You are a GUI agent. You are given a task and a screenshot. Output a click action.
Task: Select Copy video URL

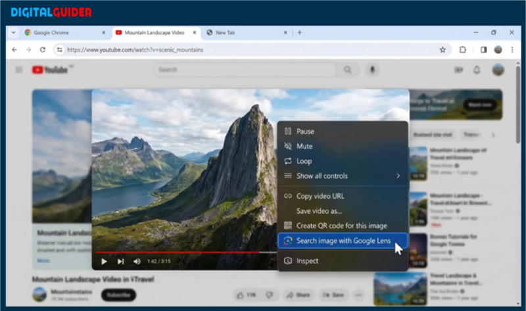(x=343, y=196)
